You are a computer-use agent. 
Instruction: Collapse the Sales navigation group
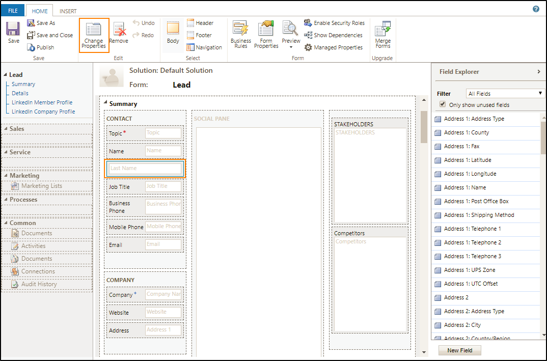point(6,129)
